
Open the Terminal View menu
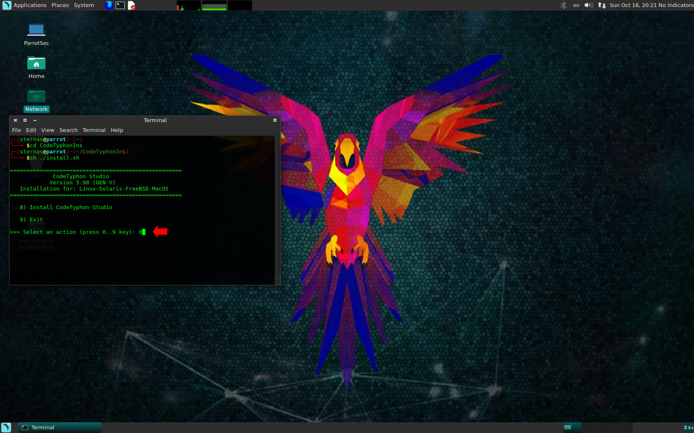coord(48,130)
